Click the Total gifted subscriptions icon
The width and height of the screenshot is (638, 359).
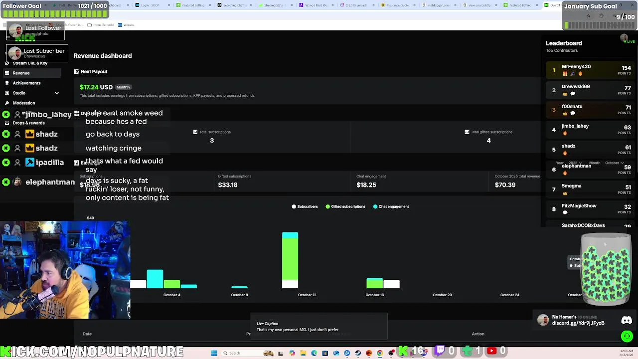[467, 132]
